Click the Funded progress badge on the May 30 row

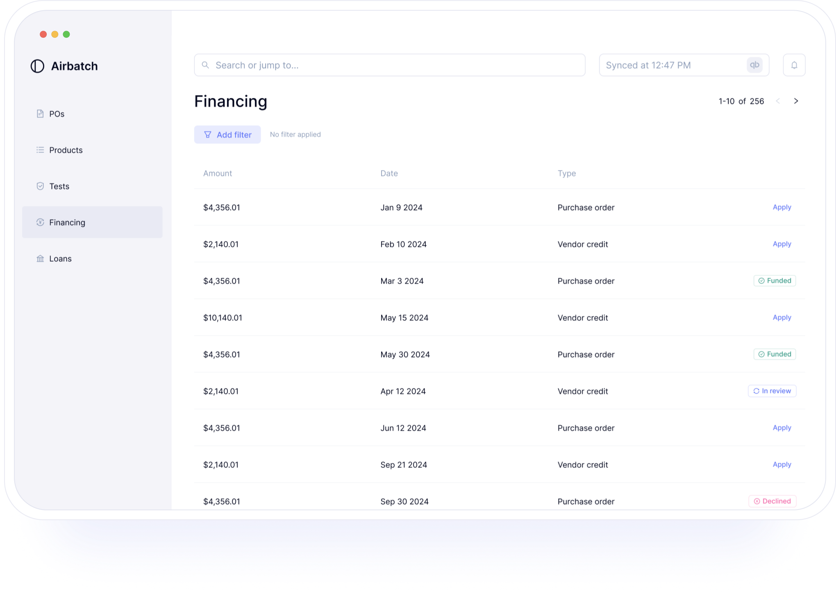[775, 354]
